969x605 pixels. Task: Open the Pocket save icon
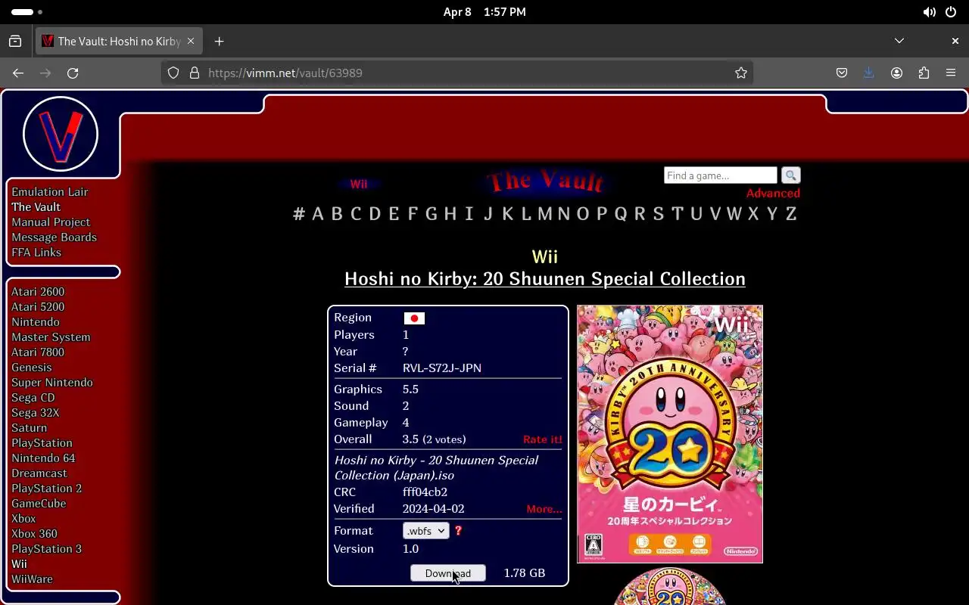coord(841,73)
